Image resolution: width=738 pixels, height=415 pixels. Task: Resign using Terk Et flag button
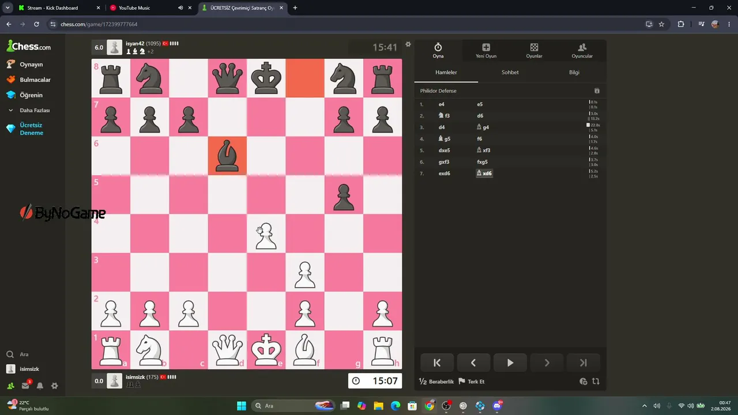tap(471, 382)
